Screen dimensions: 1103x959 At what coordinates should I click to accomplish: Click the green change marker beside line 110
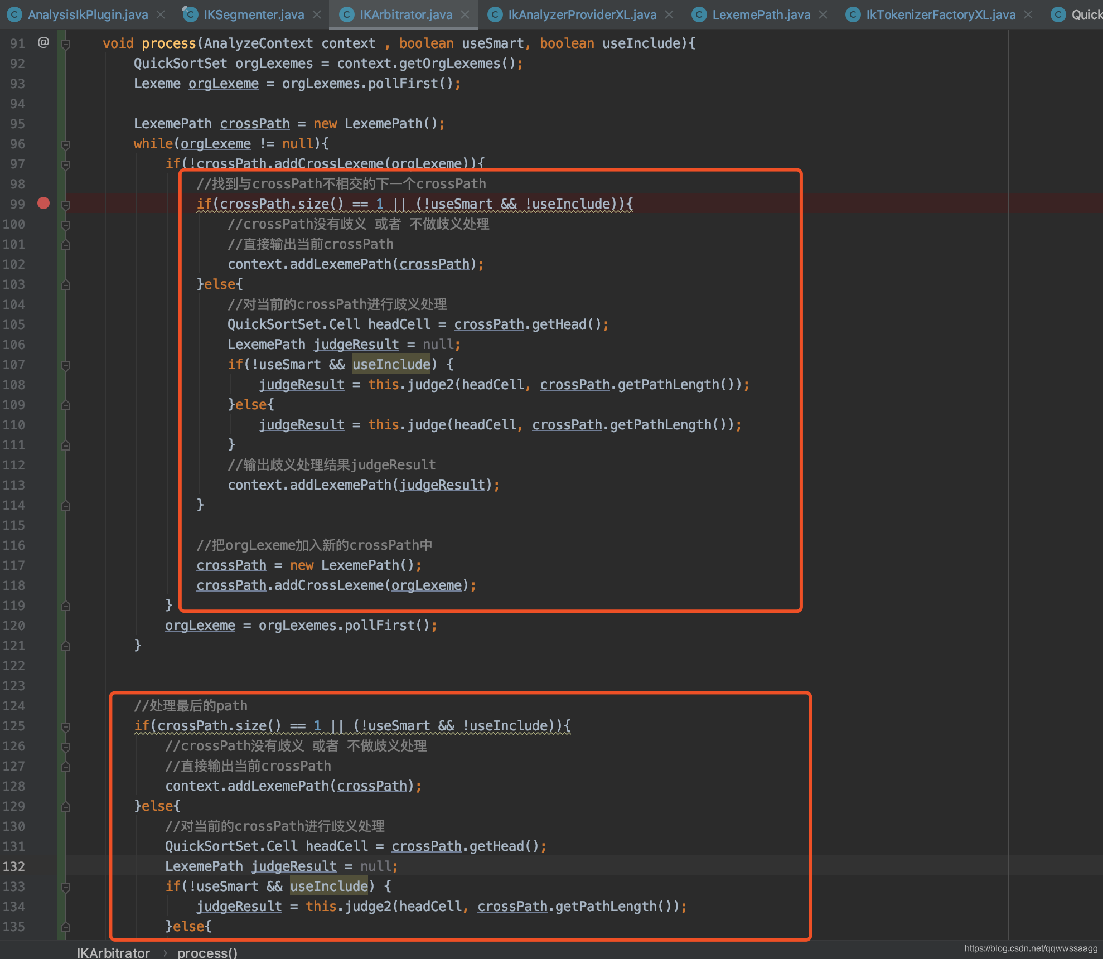tap(61, 425)
